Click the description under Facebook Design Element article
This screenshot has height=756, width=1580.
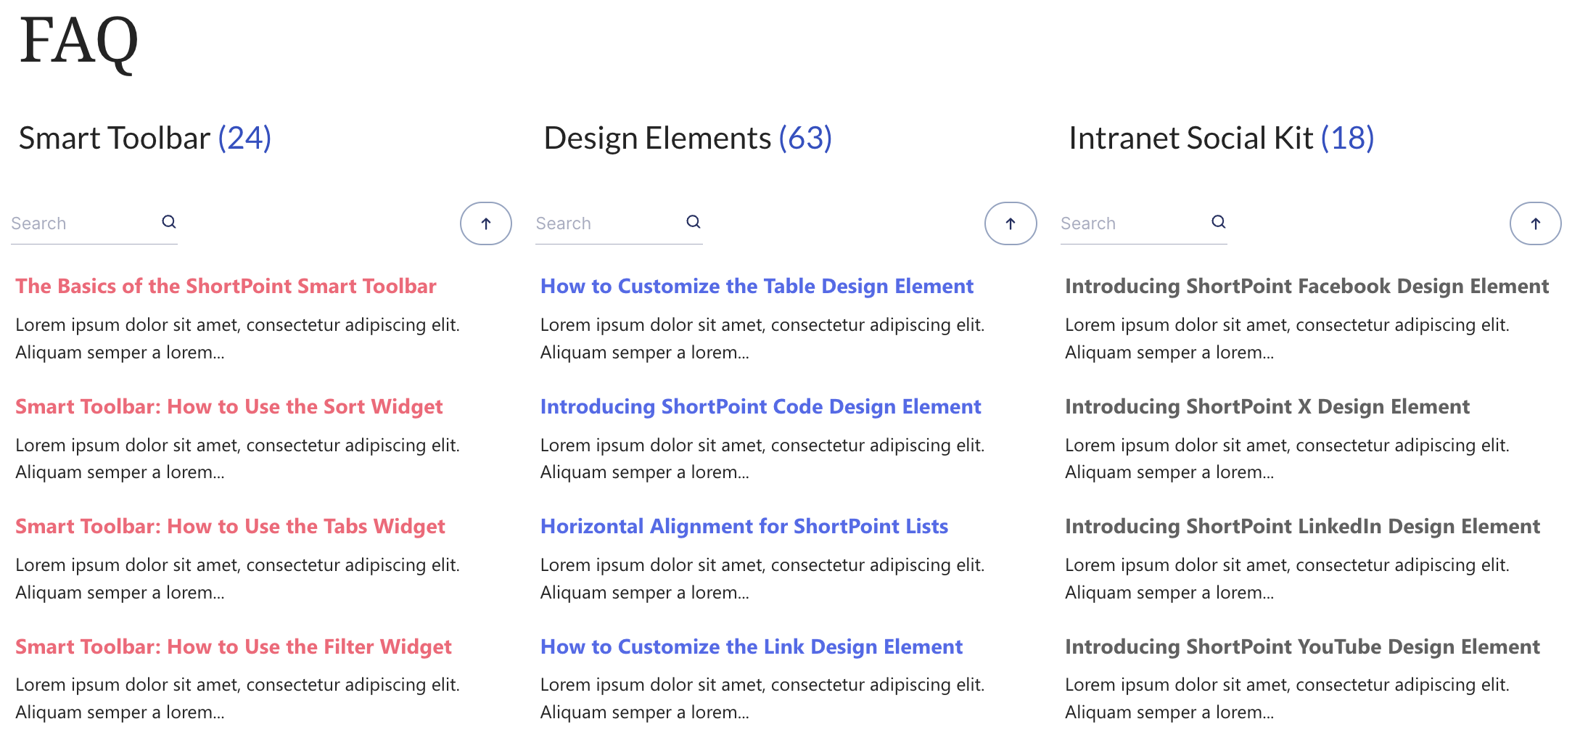coord(1287,338)
